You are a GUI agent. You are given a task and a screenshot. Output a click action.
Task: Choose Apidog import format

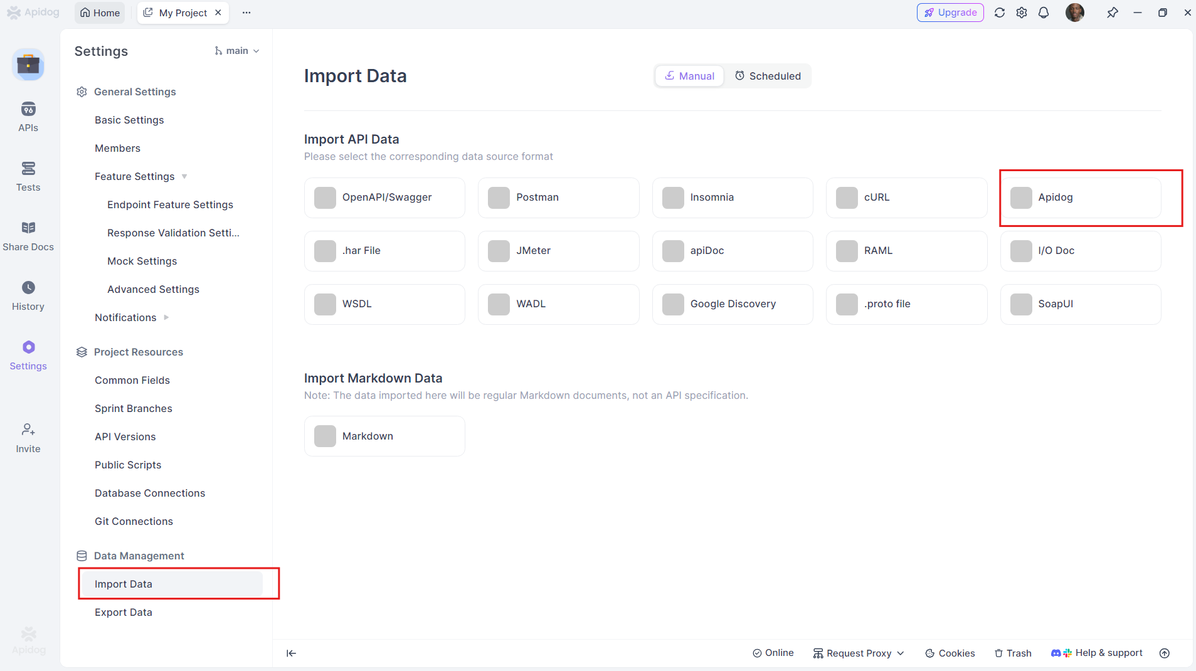1081,198
